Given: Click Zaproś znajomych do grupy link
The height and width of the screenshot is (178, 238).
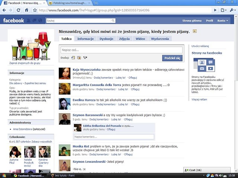Looking at the screenshot, I should 25,63.
